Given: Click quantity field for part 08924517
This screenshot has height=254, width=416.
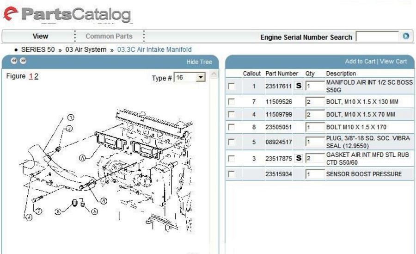Looking at the screenshot, I should (x=315, y=142).
